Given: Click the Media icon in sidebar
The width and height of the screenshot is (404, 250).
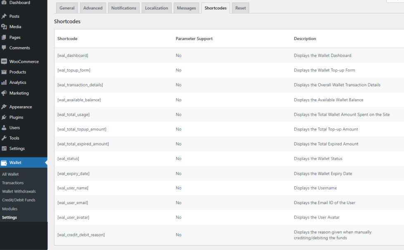Looking at the screenshot, I should pyautogui.click(x=4, y=27).
